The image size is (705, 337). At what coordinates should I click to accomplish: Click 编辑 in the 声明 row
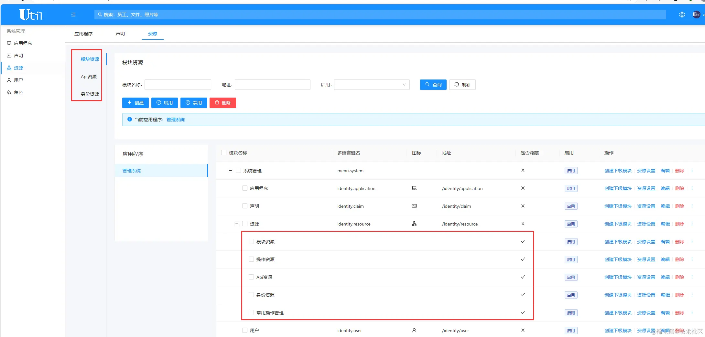(x=665, y=206)
